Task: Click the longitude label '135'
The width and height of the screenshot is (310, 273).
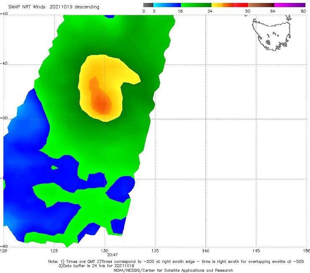Action: 155,251
